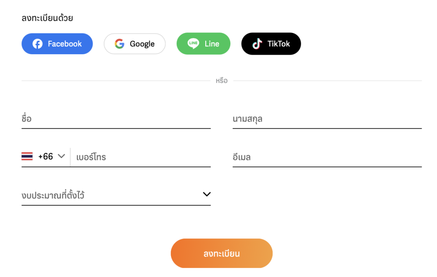Viewport: 437px width, 277px height.
Task: Open the งบประมาณที่ตั้งไว้ budget dropdown
Action: tap(116, 195)
